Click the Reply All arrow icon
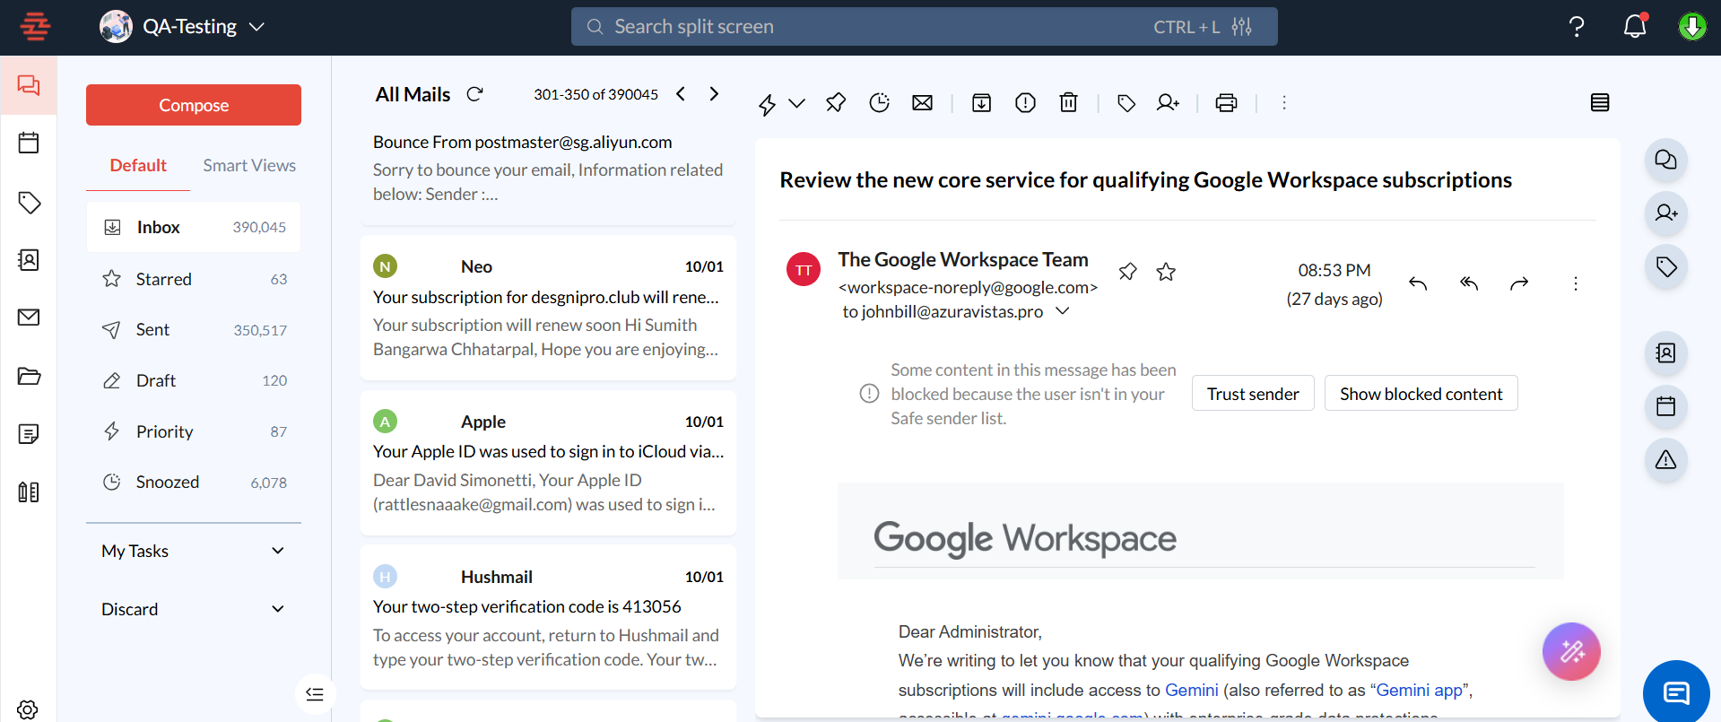1721x722 pixels. (1468, 283)
